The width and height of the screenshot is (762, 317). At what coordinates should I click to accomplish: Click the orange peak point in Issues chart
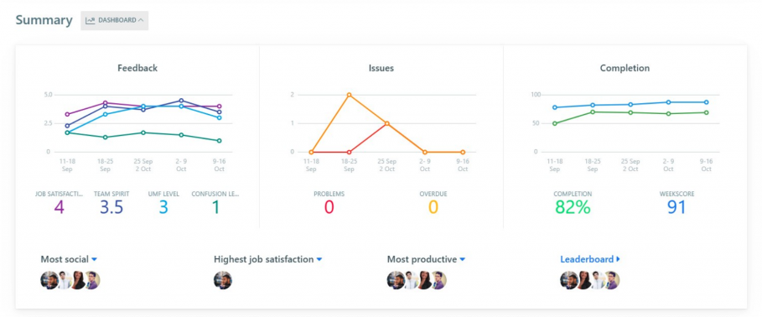(x=349, y=95)
